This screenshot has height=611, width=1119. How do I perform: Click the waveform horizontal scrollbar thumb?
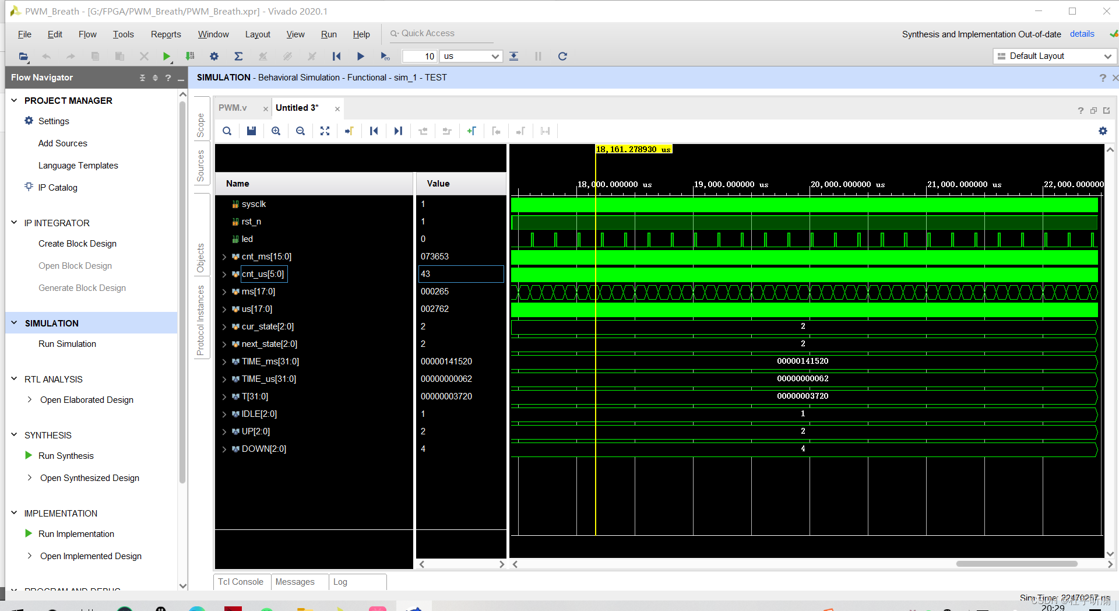tap(1016, 564)
